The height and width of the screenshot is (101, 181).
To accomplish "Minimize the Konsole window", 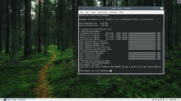I will (x=155, y=8).
